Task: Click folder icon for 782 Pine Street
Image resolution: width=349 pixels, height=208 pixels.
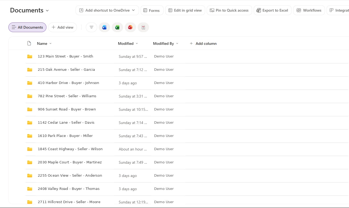Action: (30, 96)
